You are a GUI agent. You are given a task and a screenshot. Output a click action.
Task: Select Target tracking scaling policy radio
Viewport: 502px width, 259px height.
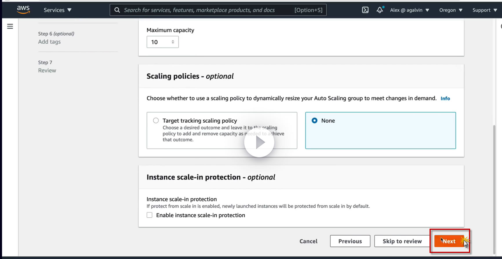tap(156, 121)
